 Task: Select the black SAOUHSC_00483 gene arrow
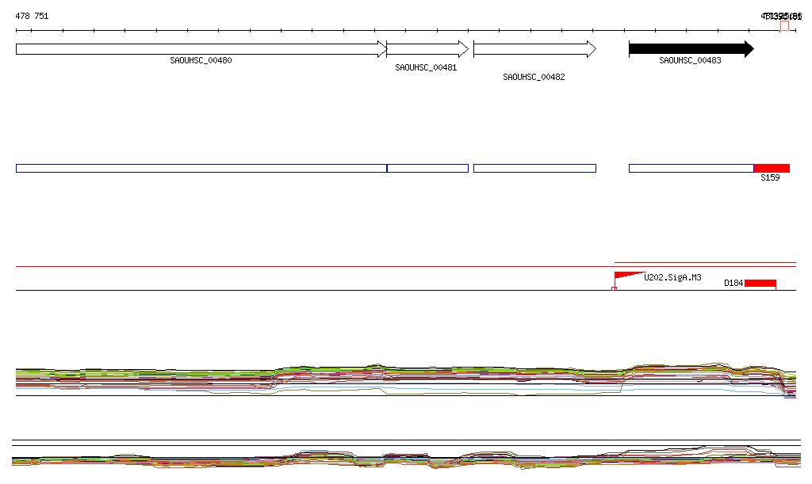(x=690, y=49)
